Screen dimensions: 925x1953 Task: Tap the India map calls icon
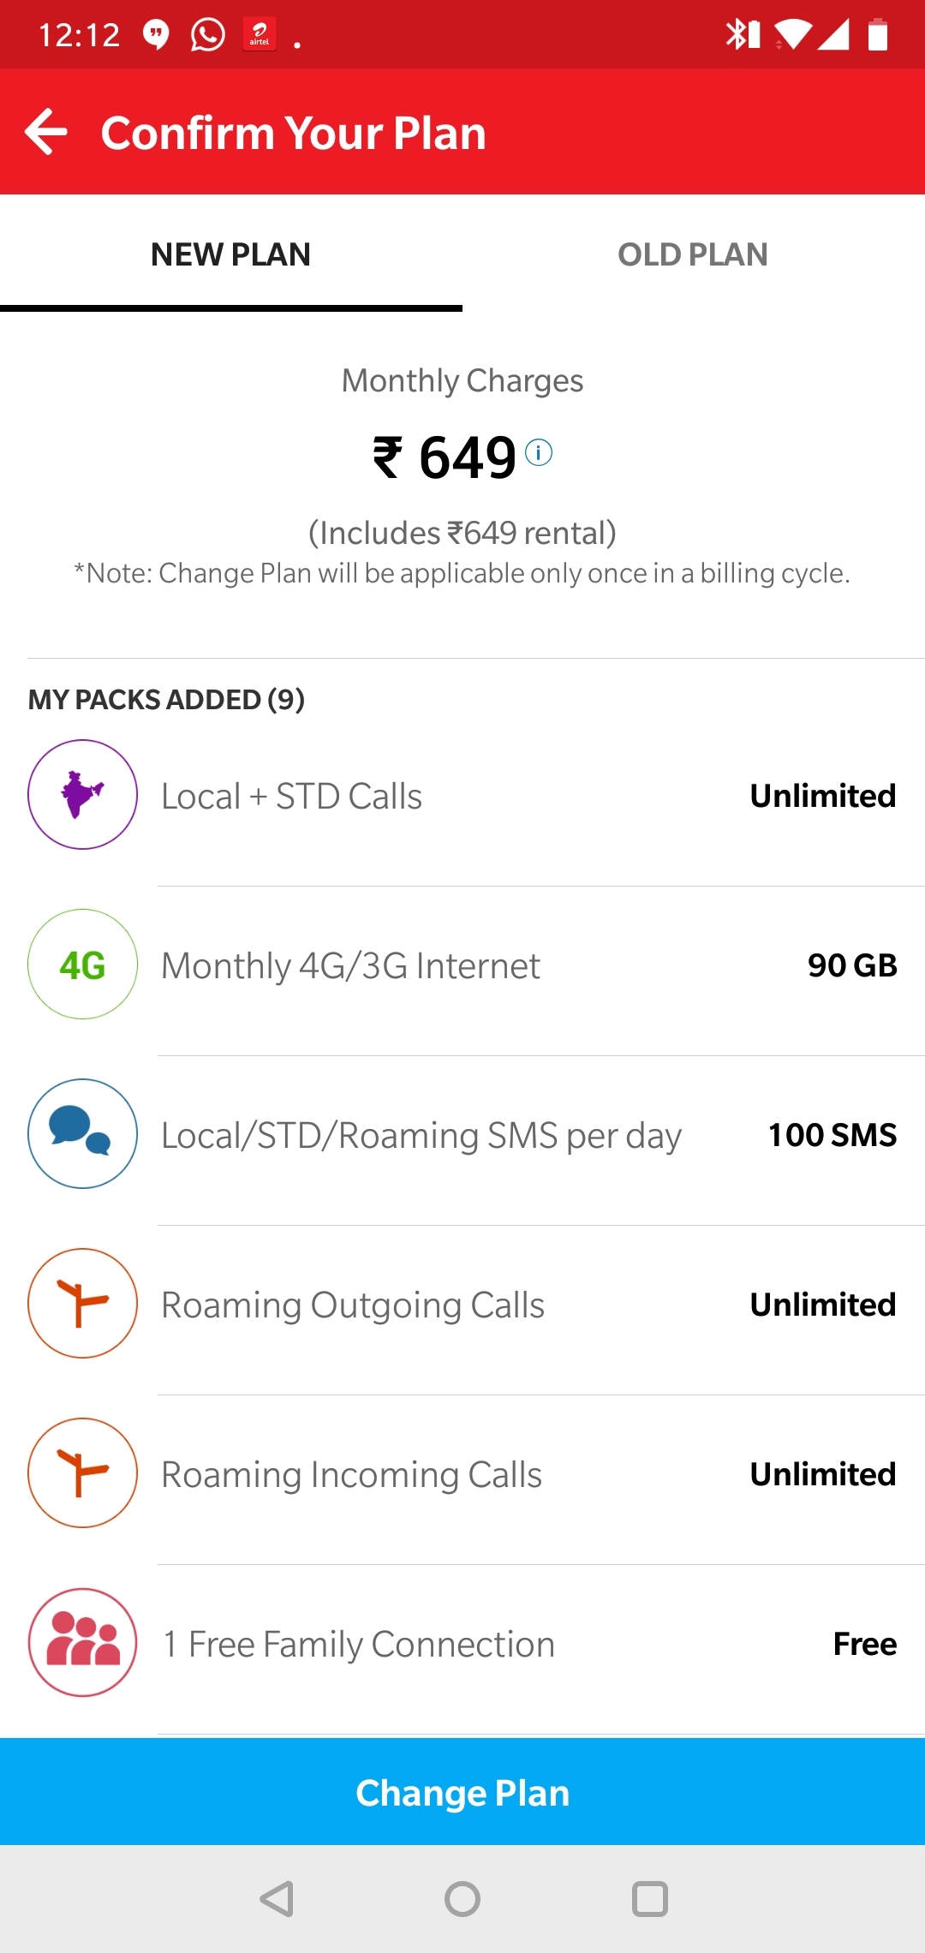pyautogui.click(x=82, y=795)
